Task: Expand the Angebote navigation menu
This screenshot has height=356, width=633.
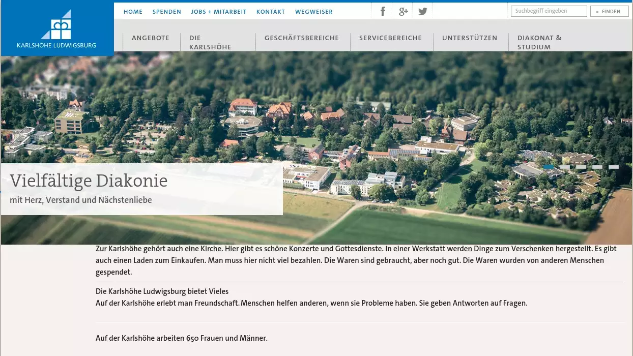Action: (150, 38)
